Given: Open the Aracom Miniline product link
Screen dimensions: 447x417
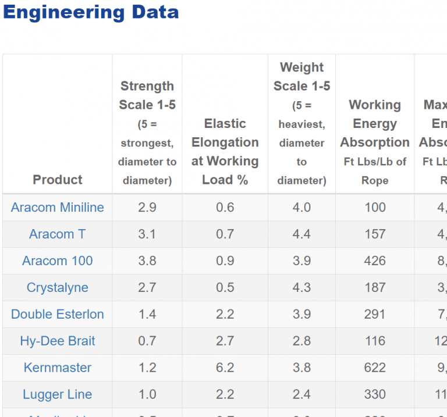Looking at the screenshot, I should coord(57,208).
